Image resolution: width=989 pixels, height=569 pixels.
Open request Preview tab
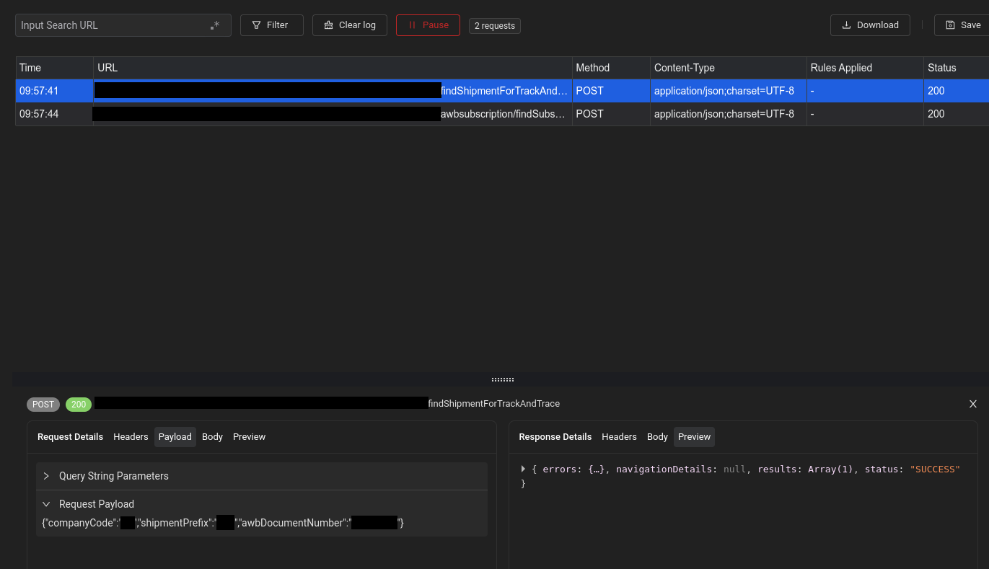pos(249,437)
